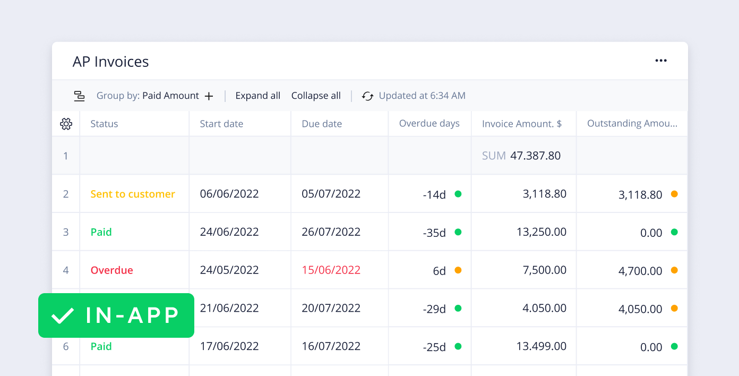Click the Sent to customer status label

pos(133,194)
